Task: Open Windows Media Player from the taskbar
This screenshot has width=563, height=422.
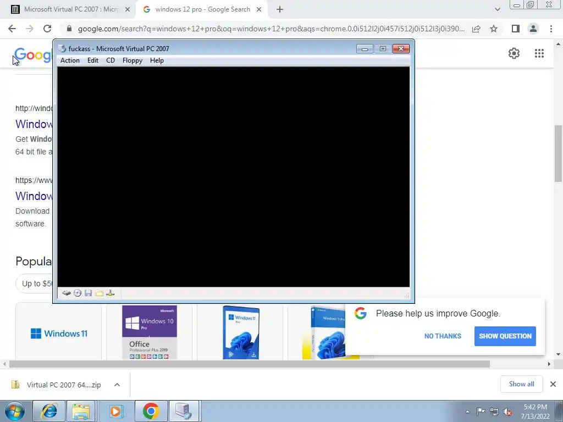Action: (115, 411)
